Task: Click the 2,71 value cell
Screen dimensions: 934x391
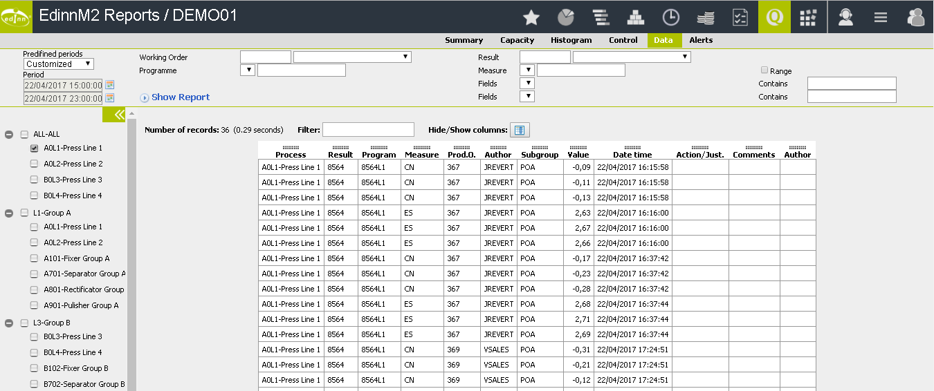Action: pos(578,319)
